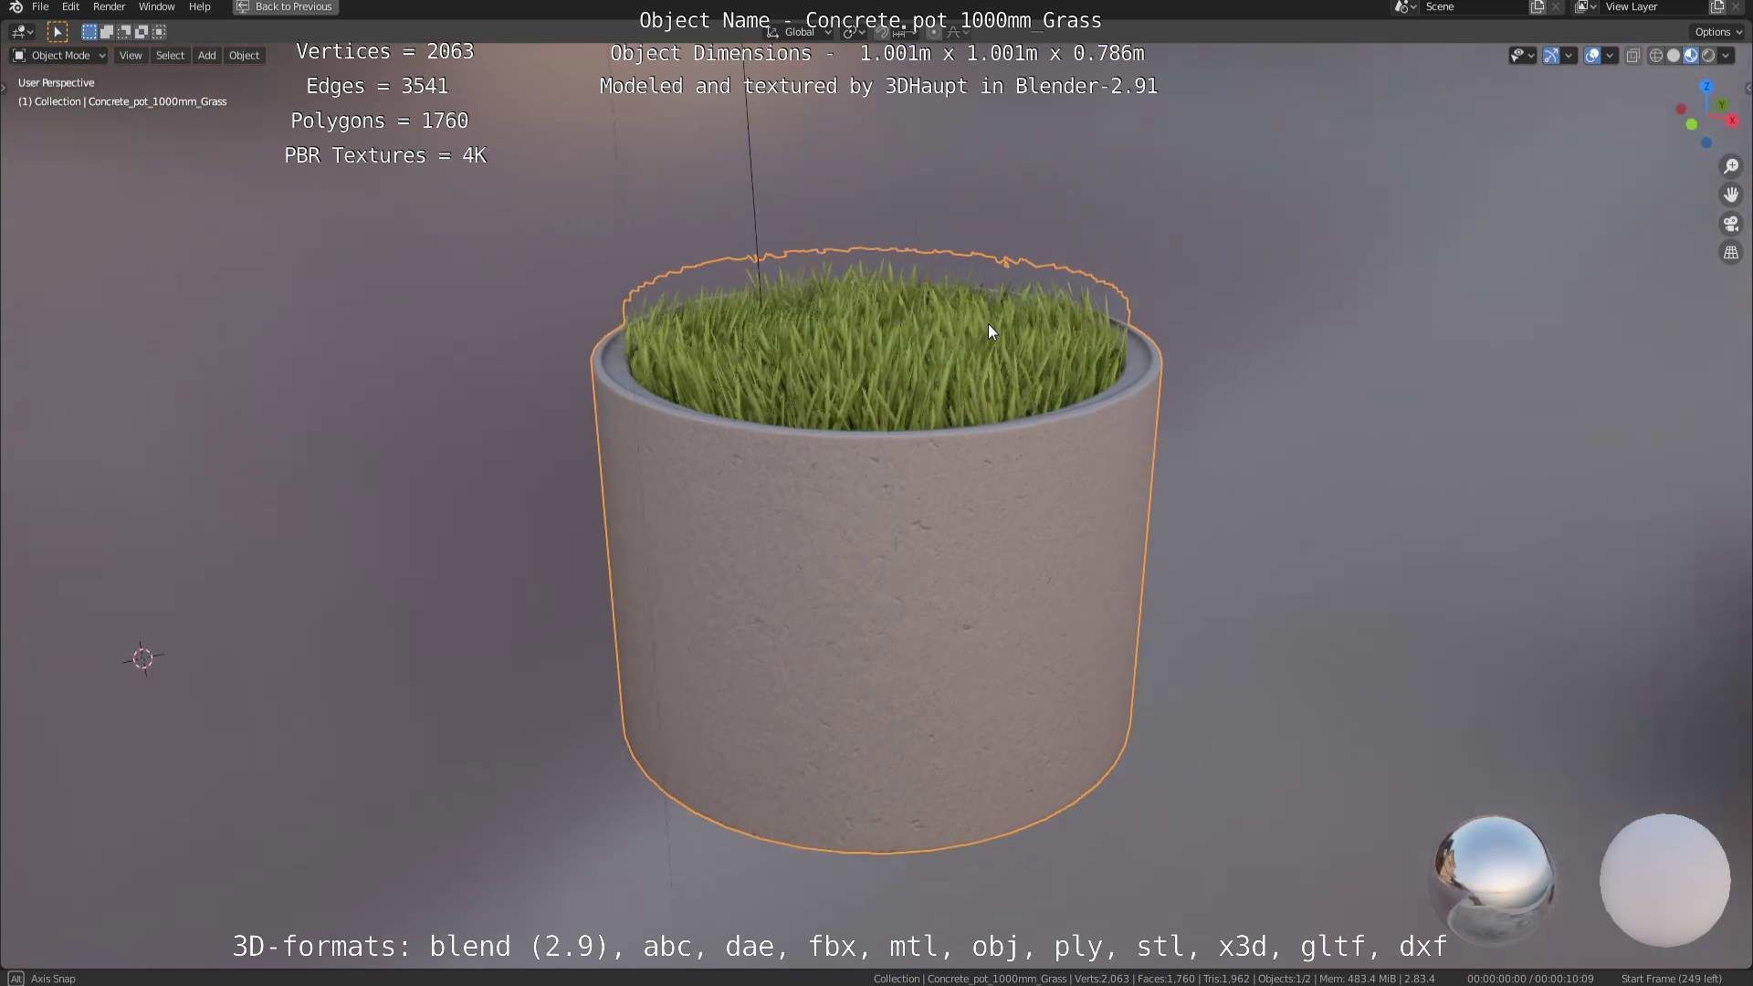This screenshot has width=1753, height=986.
Task: Toggle Show Overlays
Action: 1592,56
